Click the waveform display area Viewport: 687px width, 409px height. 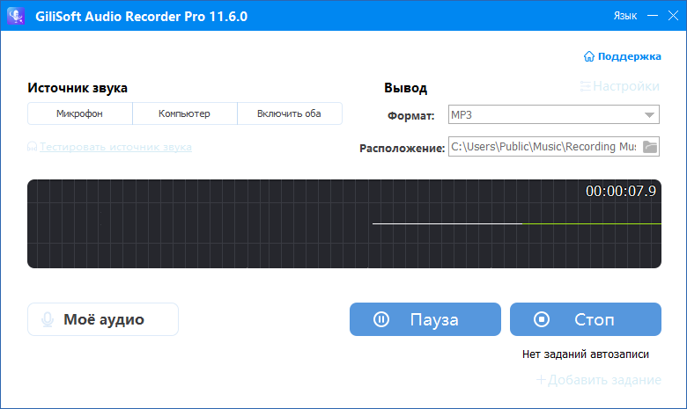[343, 223]
